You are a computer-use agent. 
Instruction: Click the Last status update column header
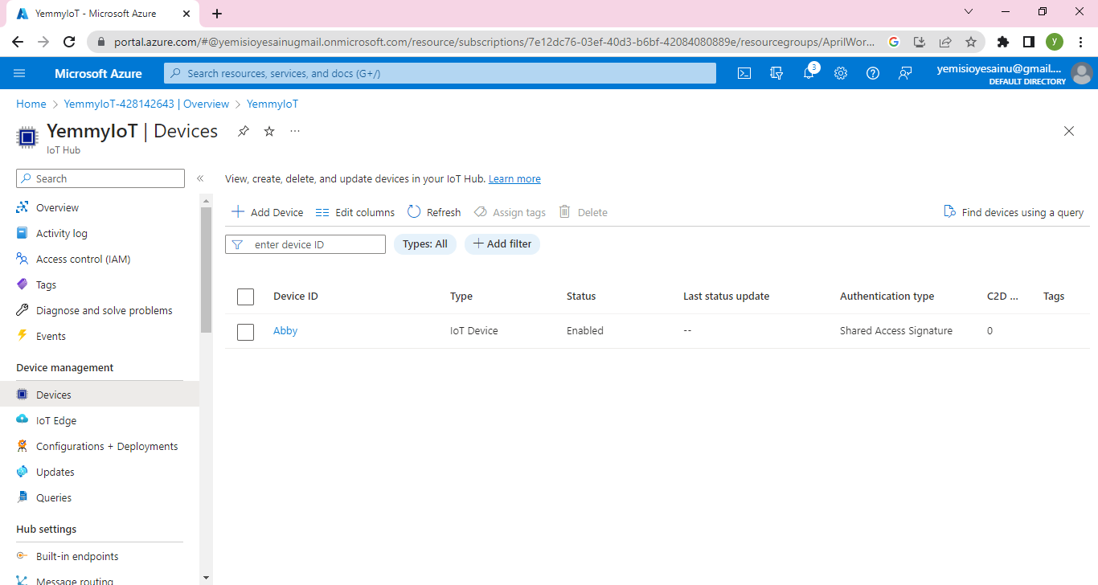(727, 297)
